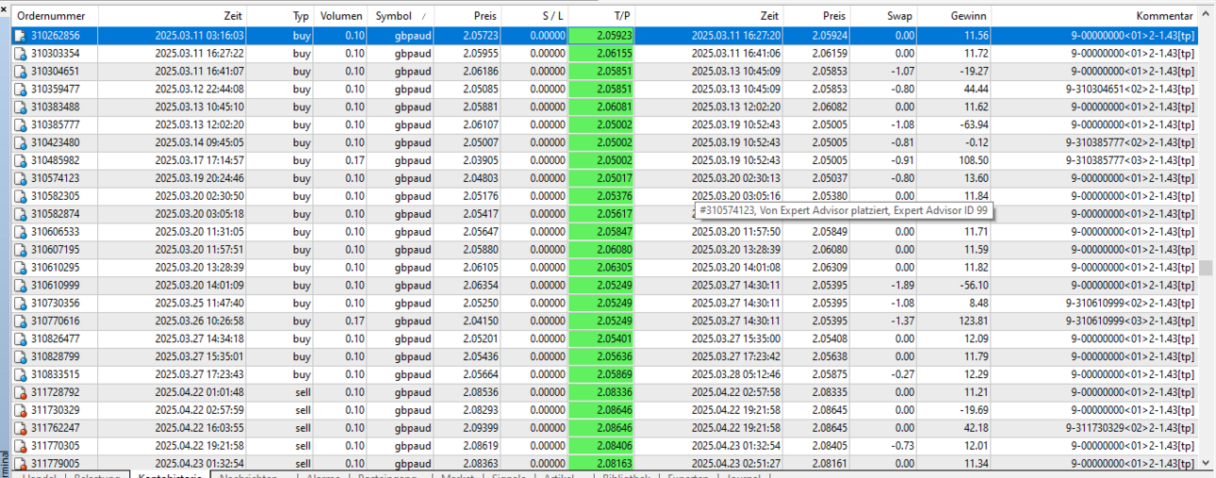Click volume 0.17 of order 310770616
Image resolution: width=1216 pixels, height=478 pixels.
pyautogui.click(x=354, y=321)
